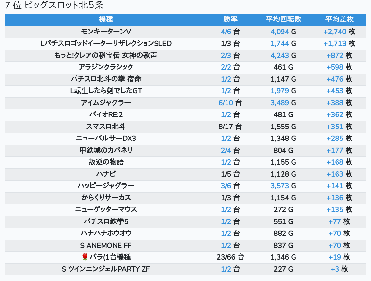Click win rate 4/6 台
371x281 pixels.
pos(230,32)
